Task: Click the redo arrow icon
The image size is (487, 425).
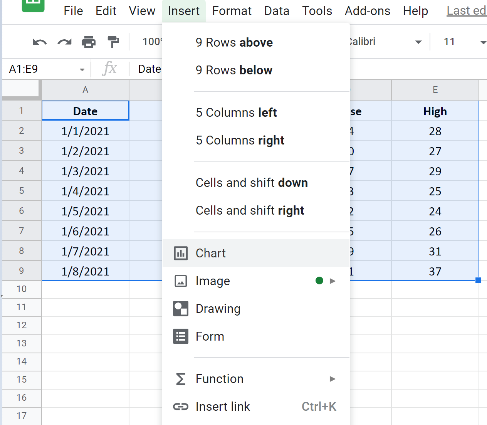Action: (x=64, y=42)
